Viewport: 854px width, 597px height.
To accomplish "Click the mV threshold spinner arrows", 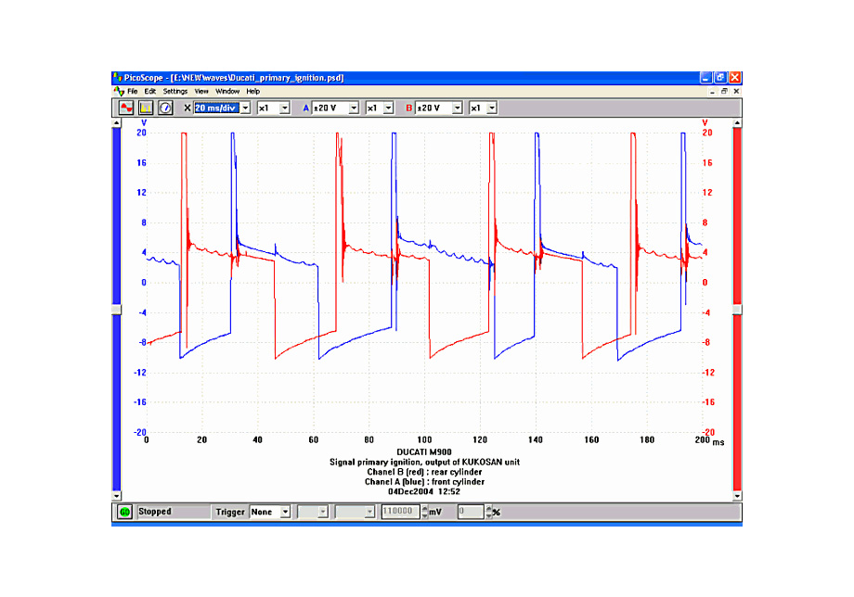I will 425,512.
